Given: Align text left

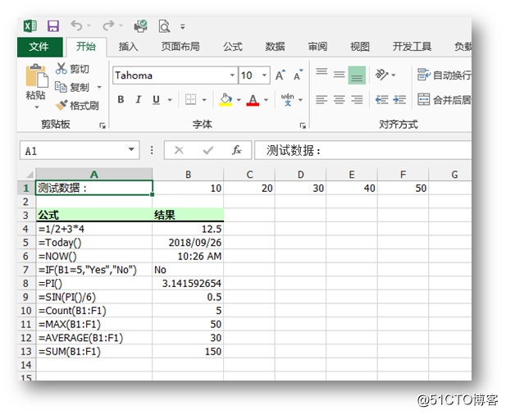Looking at the screenshot, I should (x=321, y=99).
